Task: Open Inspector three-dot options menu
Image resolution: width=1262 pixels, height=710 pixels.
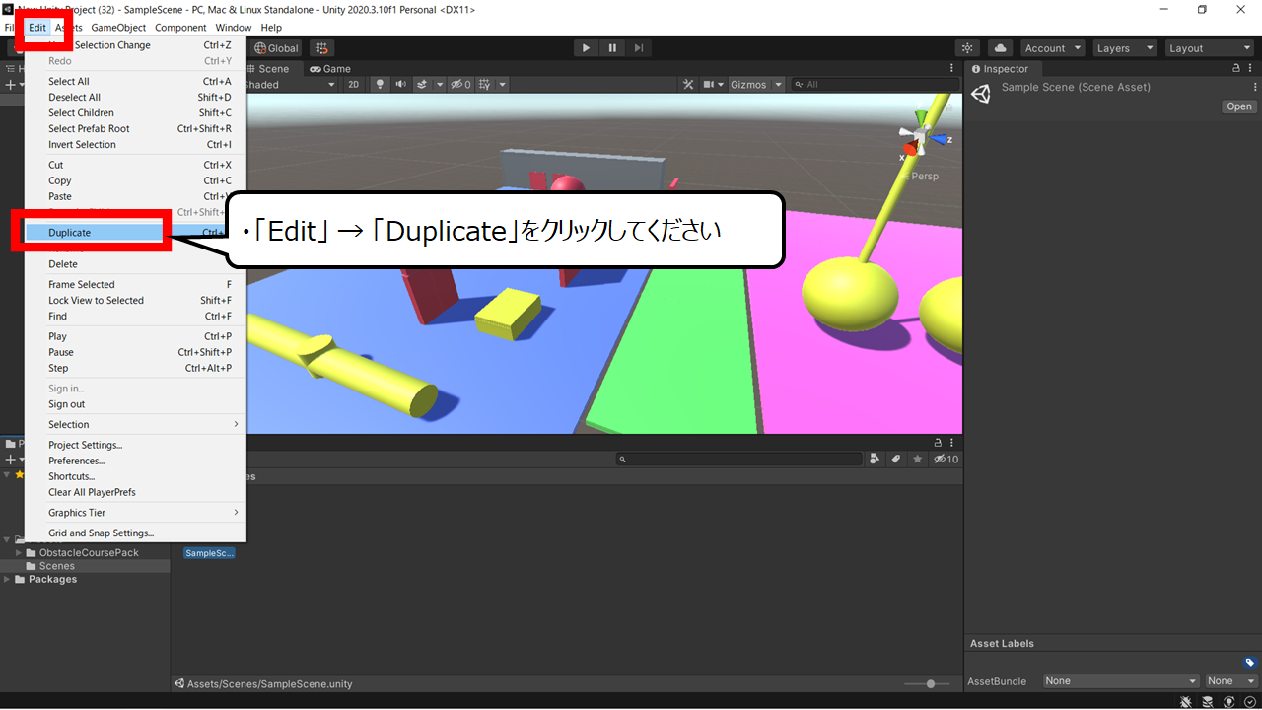Action: pyautogui.click(x=1251, y=69)
